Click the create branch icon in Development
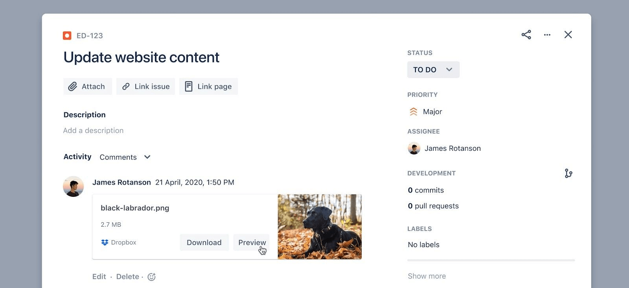 [x=568, y=173]
